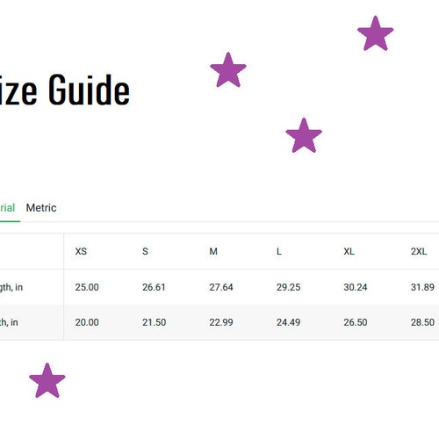Image resolution: width=439 pixels, height=439 pixels.
Task: Select the partially visible Imperial tab
Action: click(7, 208)
